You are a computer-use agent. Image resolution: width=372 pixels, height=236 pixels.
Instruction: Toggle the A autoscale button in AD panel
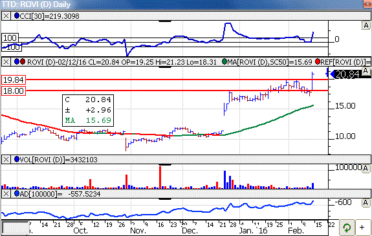pyautogui.click(x=366, y=203)
